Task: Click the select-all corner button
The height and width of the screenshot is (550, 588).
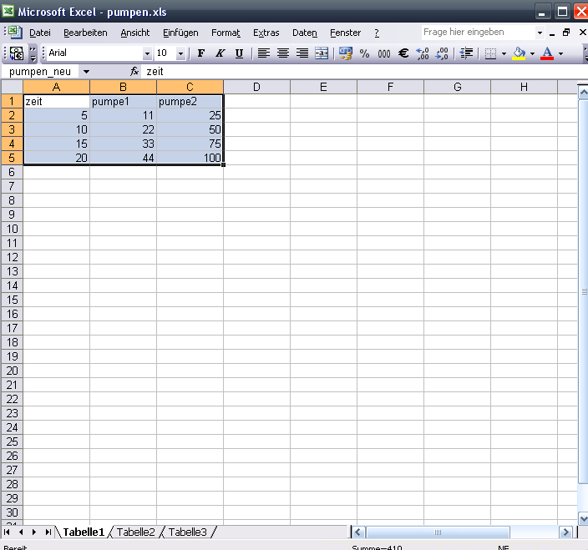Action: tap(12, 88)
